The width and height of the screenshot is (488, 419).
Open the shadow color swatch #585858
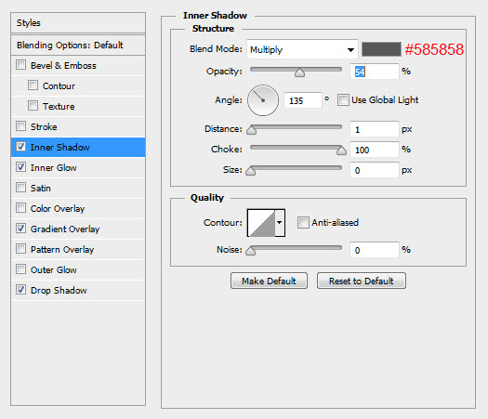(x=381, y=49)
